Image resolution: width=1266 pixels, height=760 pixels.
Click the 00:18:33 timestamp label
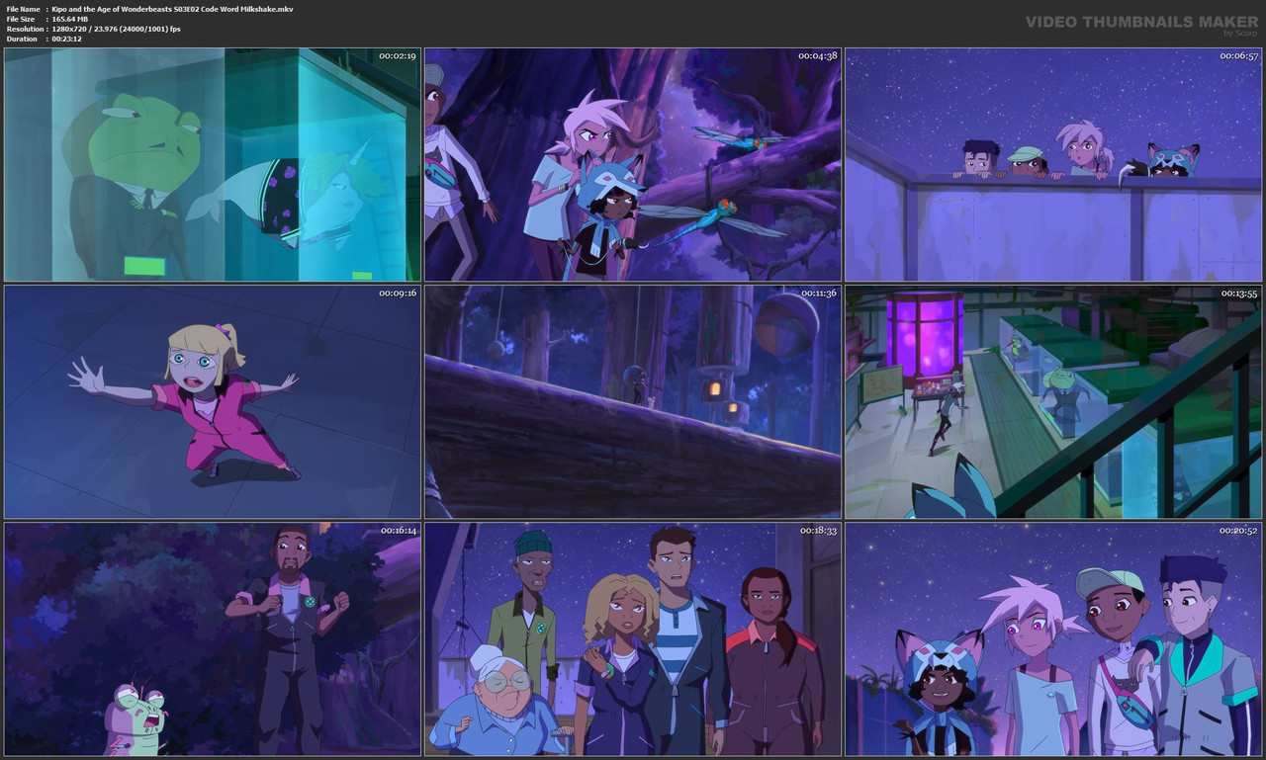pos(818,531)
